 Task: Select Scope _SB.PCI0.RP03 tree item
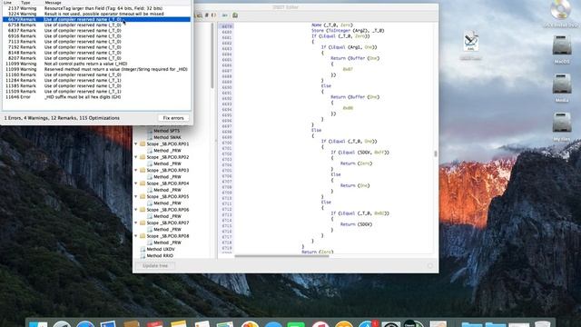point(167,170)
